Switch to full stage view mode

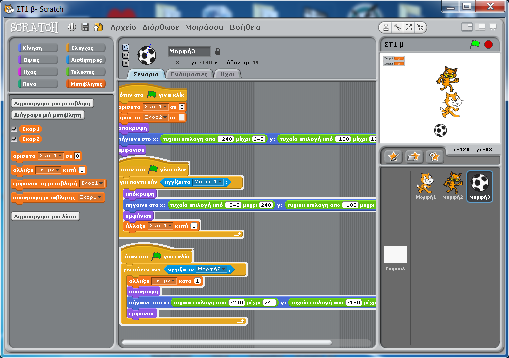[480, 27]
